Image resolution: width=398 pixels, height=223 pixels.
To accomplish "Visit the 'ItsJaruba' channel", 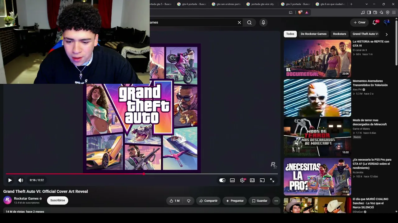I will tap(358, 172).
